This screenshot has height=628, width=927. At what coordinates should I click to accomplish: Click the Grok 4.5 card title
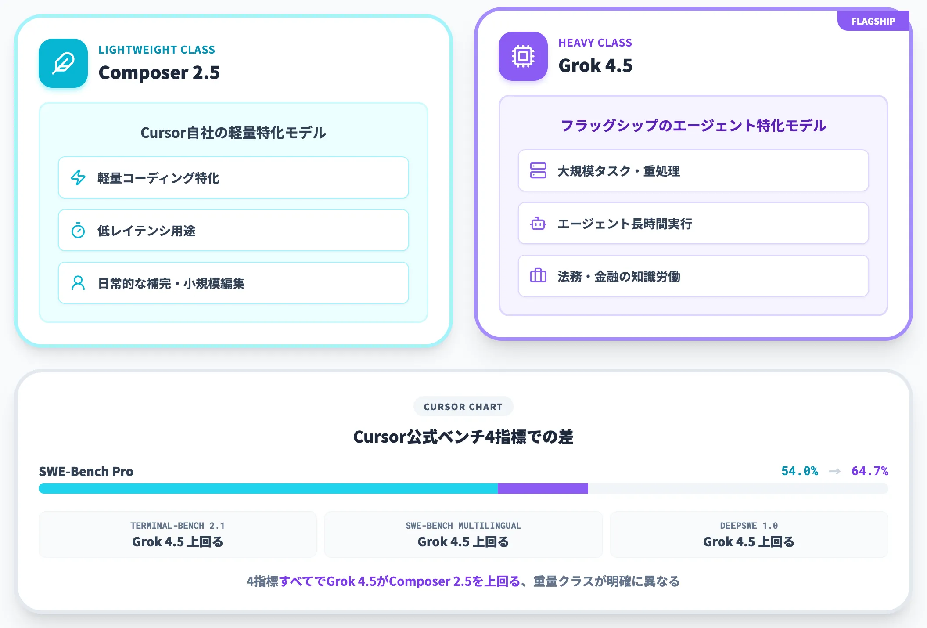pos(595,65)
